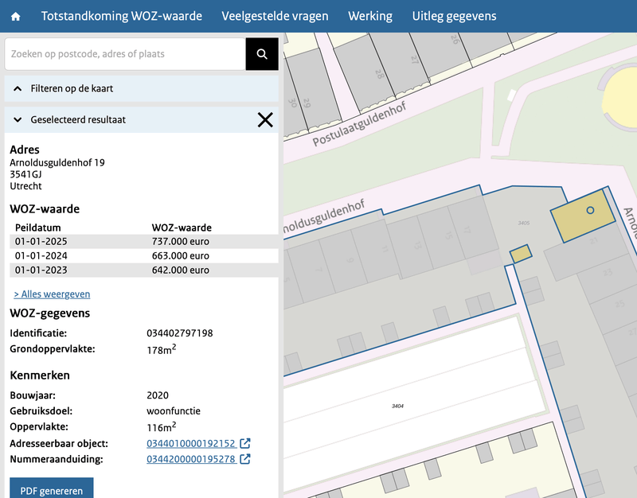Collapse the Filteren op de kaart chevron
Image resolution: width=637 pixels, height=498 pixels.
tap(18, 88)
